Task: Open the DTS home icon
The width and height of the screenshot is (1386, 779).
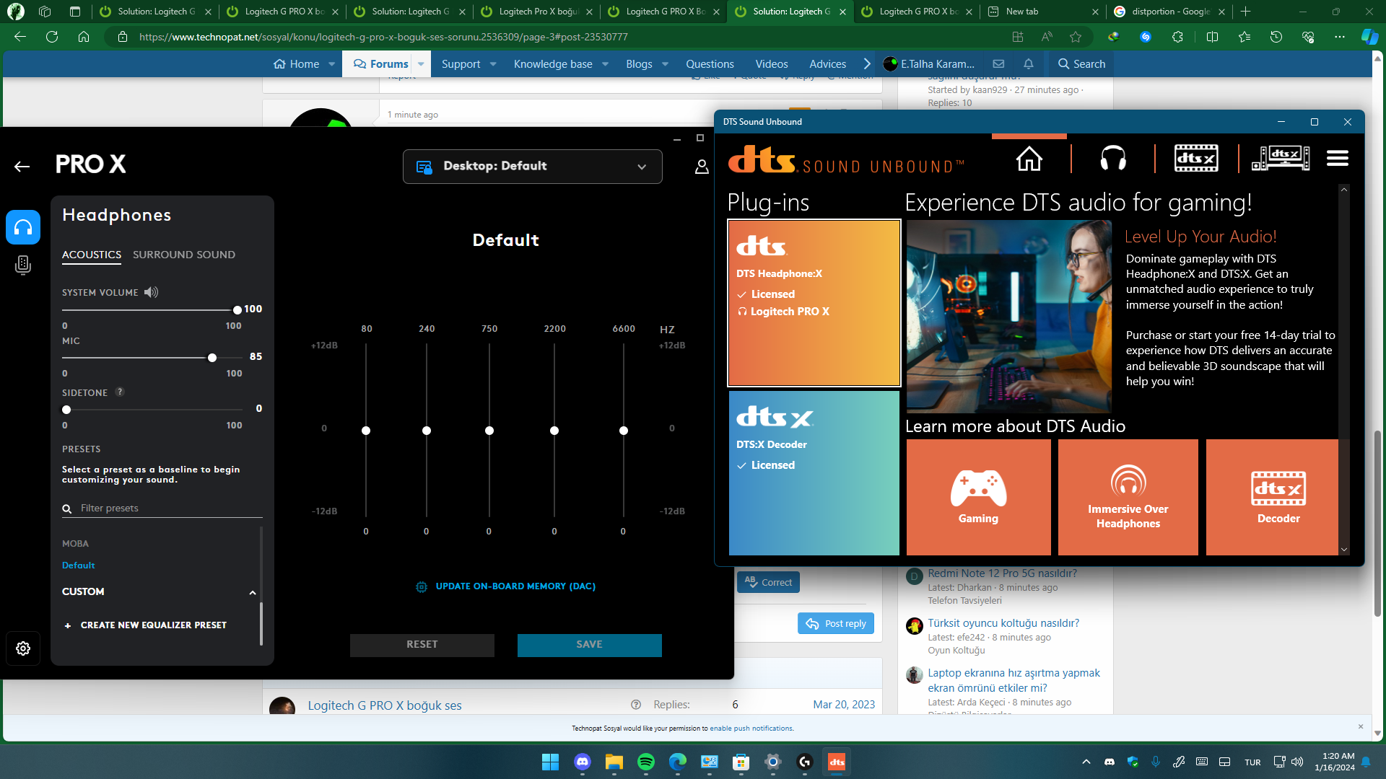Action: (x=1029, y=159)
